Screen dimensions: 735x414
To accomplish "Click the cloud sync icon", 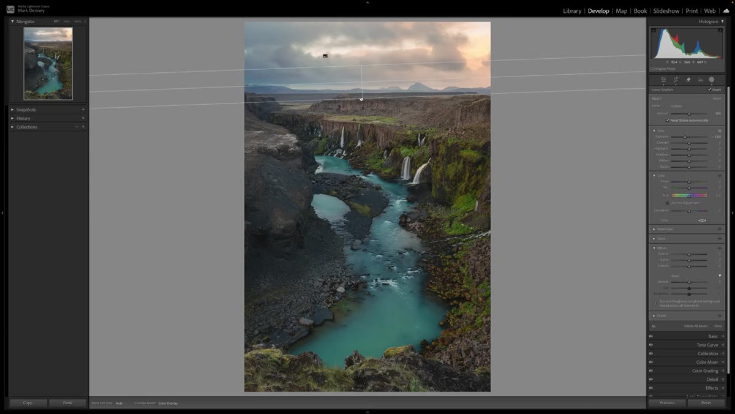I will pos(726,10).
